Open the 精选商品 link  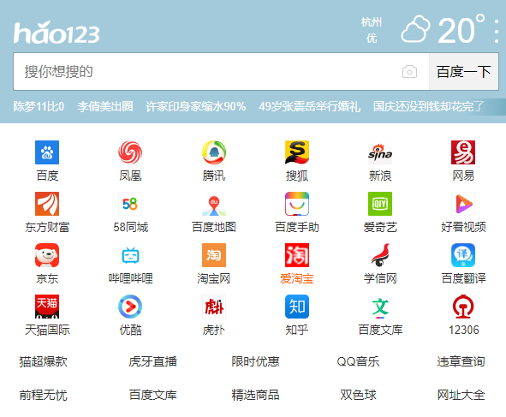coord(255,395)
